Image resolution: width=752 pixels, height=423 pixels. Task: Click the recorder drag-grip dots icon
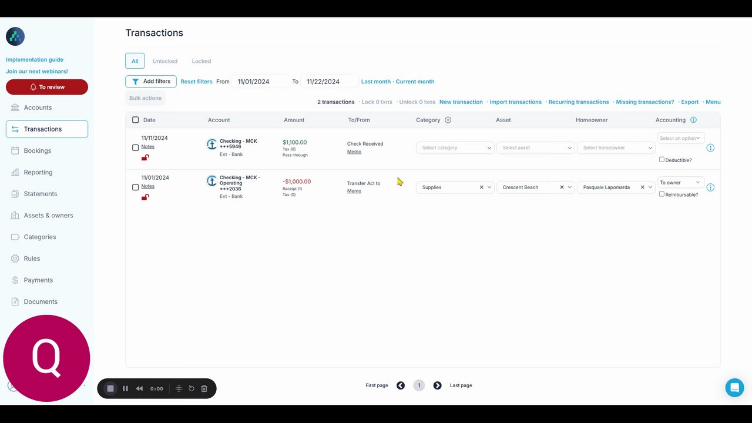(x=179, y=388)
